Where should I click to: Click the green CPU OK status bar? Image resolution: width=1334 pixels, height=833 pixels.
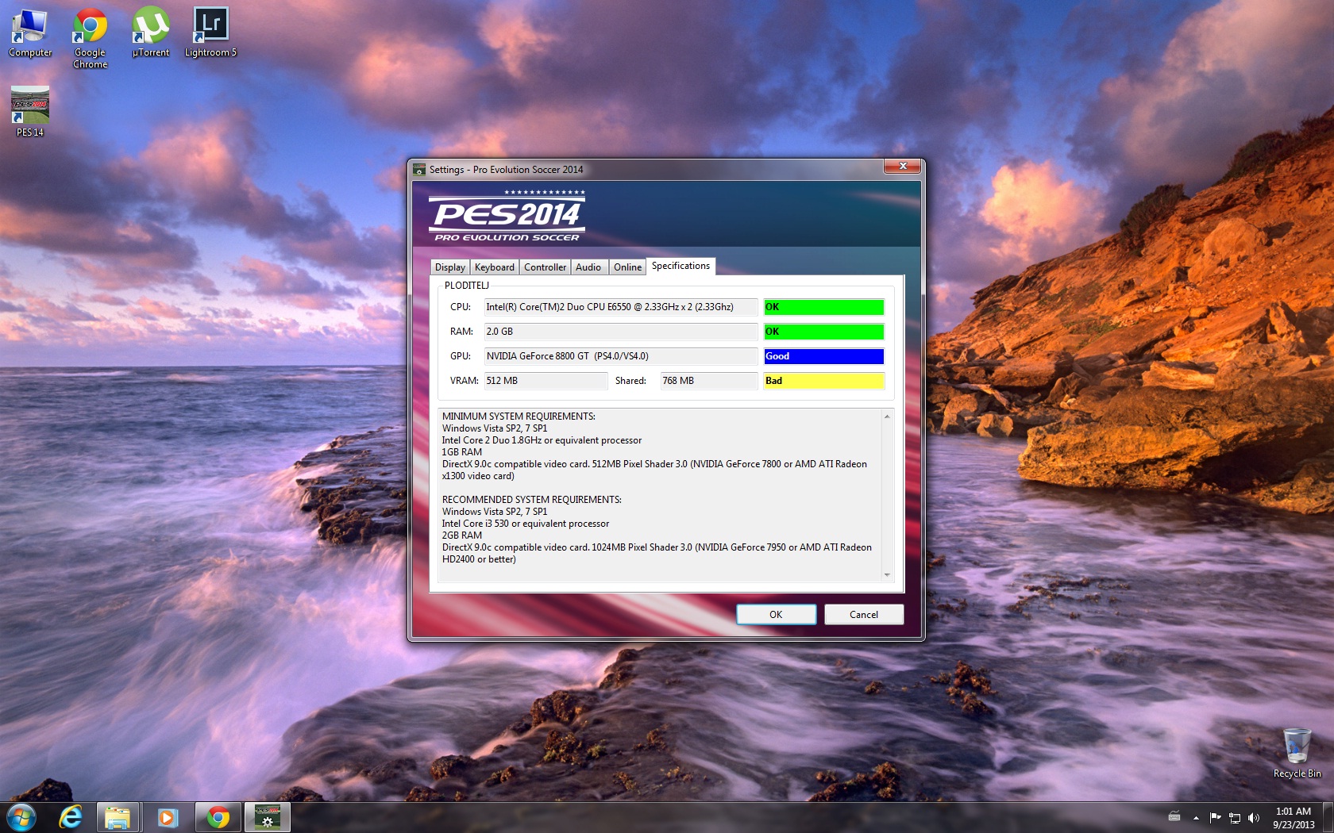pyautogui.click(x=823, y=307)
